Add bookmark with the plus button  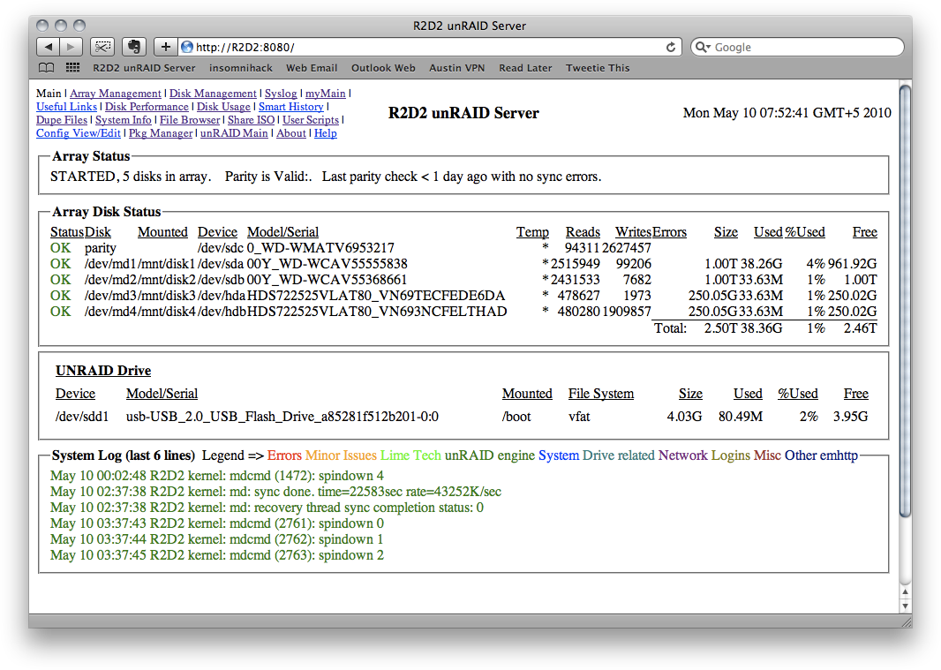(x=166, y=47)
